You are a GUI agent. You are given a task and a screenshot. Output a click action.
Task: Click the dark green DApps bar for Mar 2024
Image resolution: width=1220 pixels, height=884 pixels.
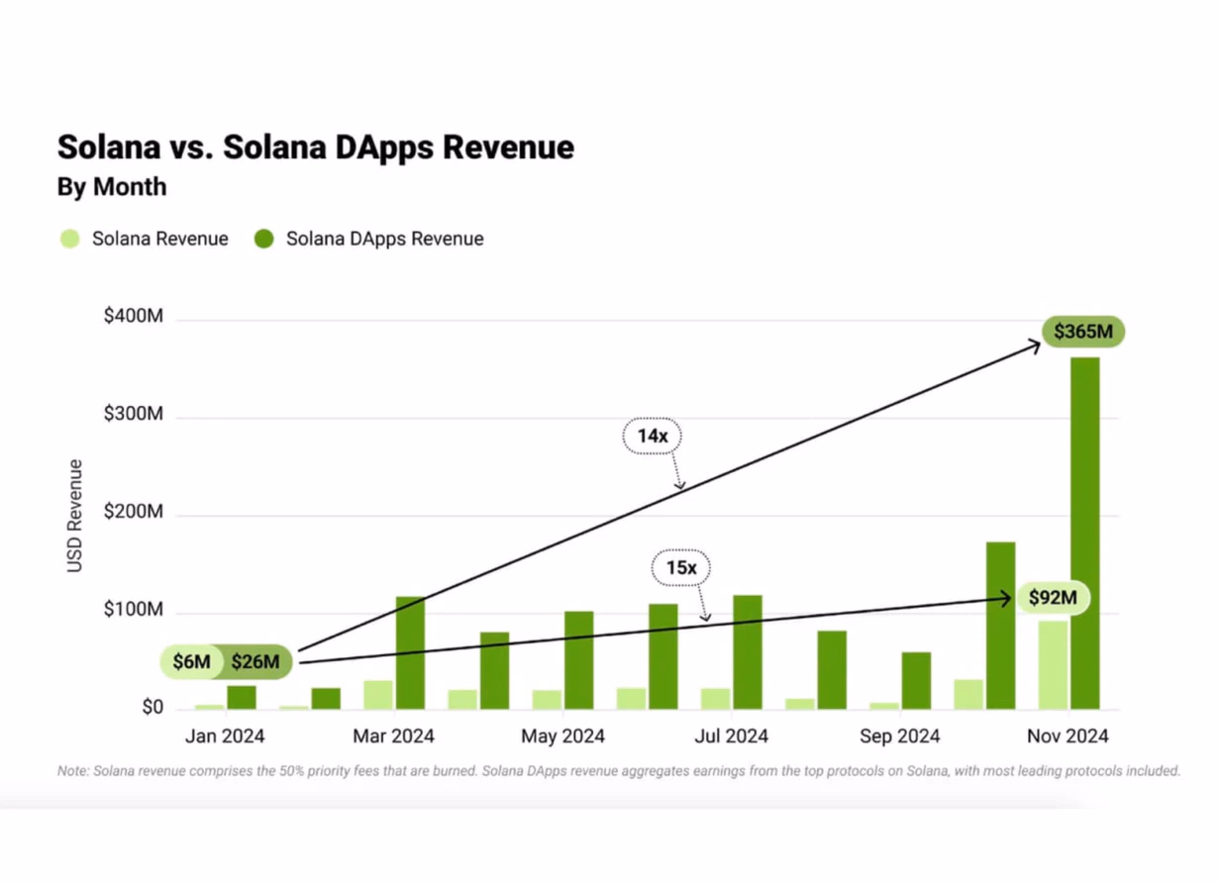click(x=410, y=653)
